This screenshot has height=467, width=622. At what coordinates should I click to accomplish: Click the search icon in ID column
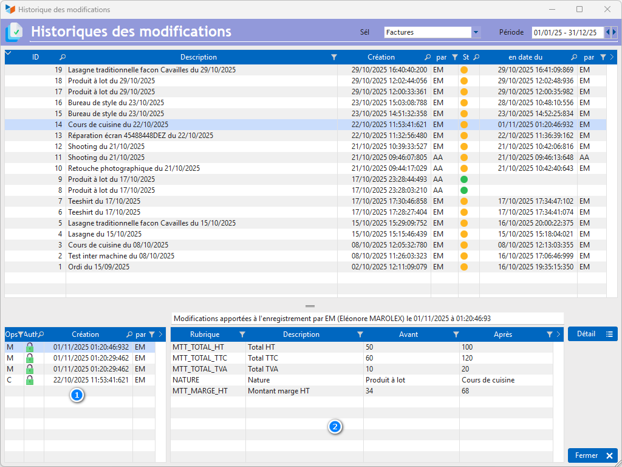(63, 57)
